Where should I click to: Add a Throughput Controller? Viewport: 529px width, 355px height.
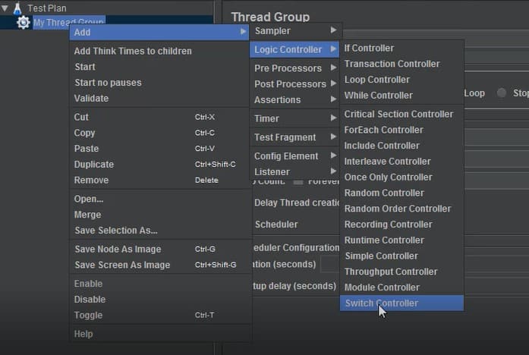click(x=401, y=272)
